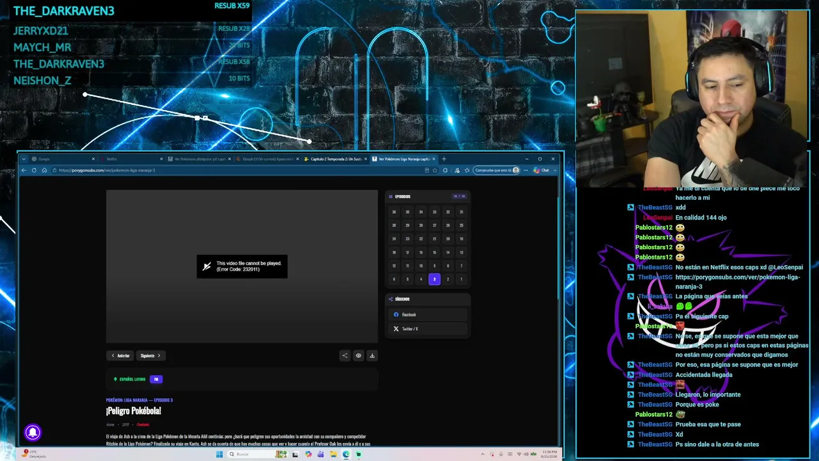819x461 pixels.
Task: Switch to the Capitulo 2 Temporada 2 tab
Action: (x=336, y=159)
